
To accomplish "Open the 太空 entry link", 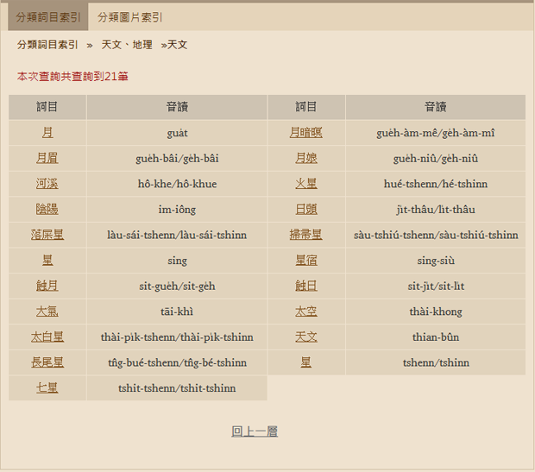I will [x=306, y=312].
